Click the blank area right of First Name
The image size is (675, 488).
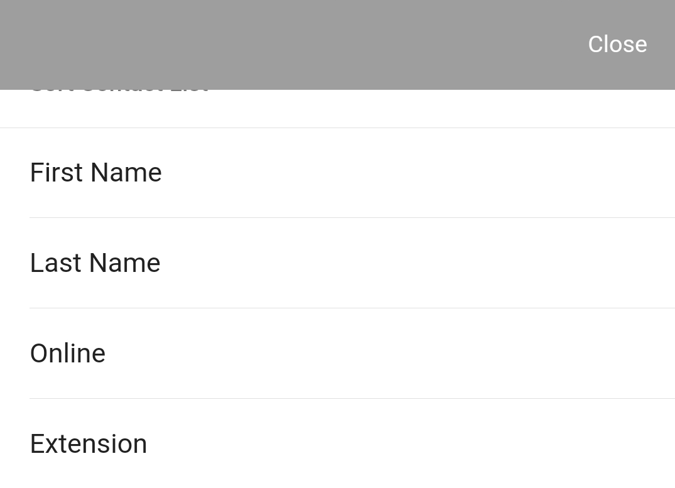(x=418, y=173)
